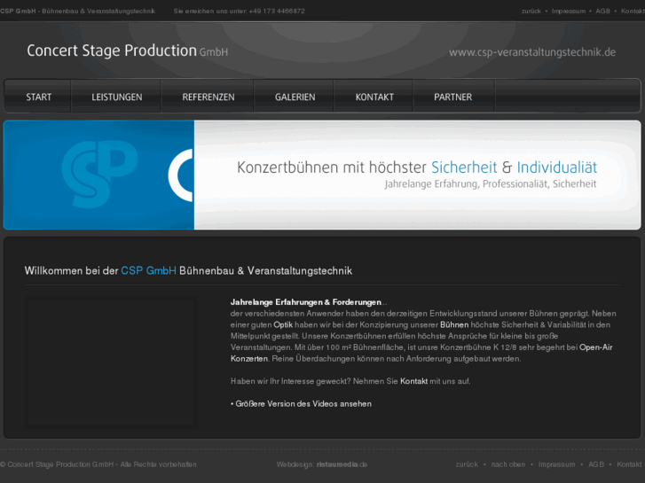This screenshot has width=645, height=483.
Task: Click the blue CSP GmbH heading text
Action: [148, 271]
